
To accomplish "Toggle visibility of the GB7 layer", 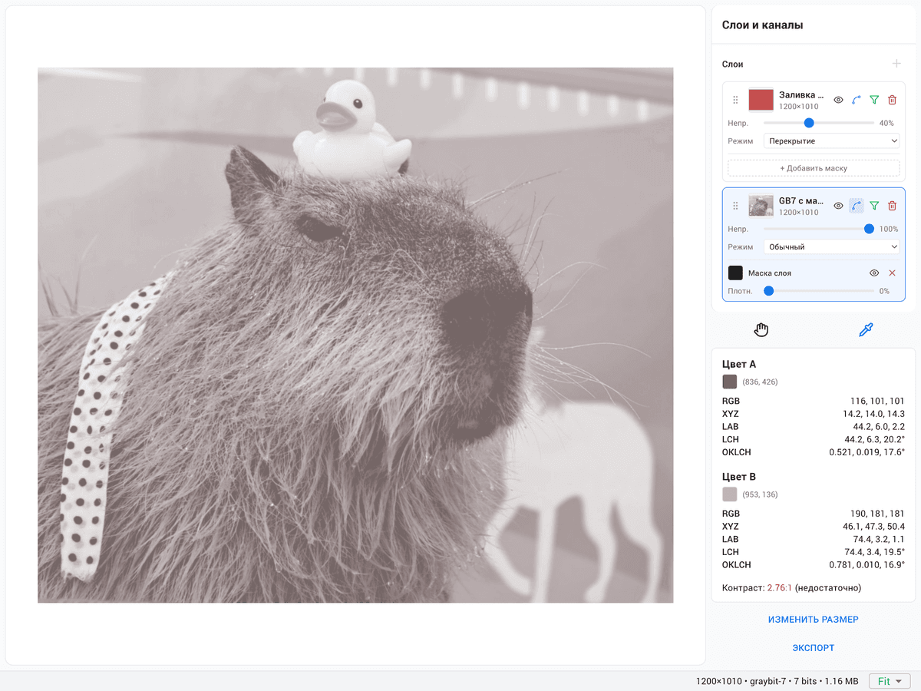I will pyautogui.click(x=838, y=206).
